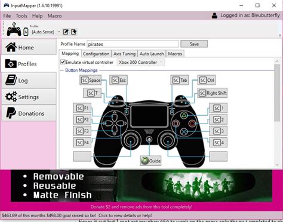Toggle Emulate virtual controller checkbox
The width and height of the screenshot is (283, 222).
point(63,62)
